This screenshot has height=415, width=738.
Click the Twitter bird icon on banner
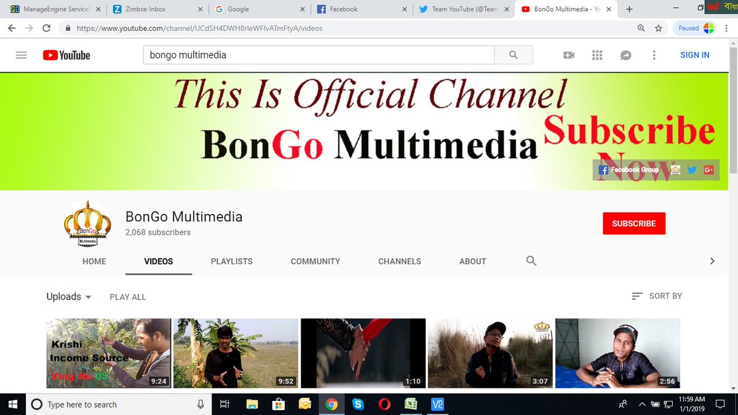692,170
